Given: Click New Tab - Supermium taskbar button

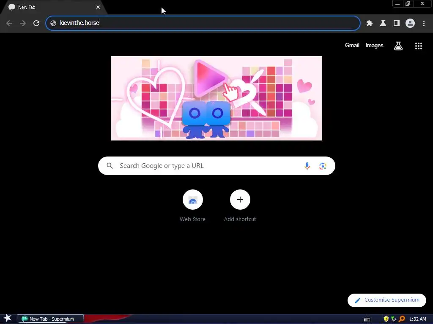Looking at the screenshot, I should click(50, 319).
